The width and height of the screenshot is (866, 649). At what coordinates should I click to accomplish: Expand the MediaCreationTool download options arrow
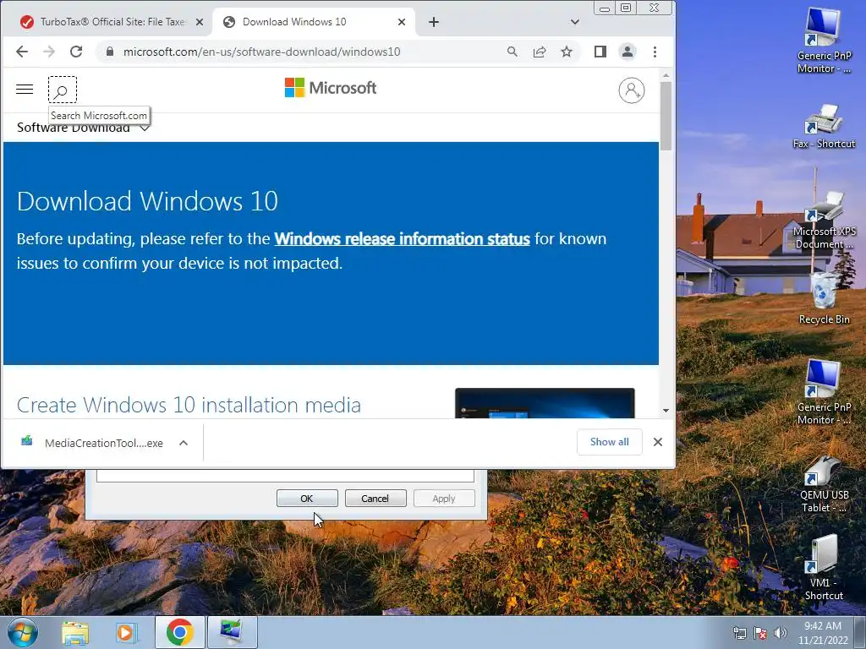(184, 443)
